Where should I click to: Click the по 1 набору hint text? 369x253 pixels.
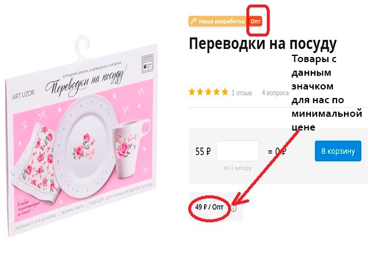coord(237,168)
